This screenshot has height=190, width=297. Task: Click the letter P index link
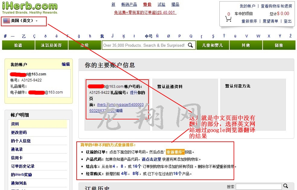pos(180,36)
